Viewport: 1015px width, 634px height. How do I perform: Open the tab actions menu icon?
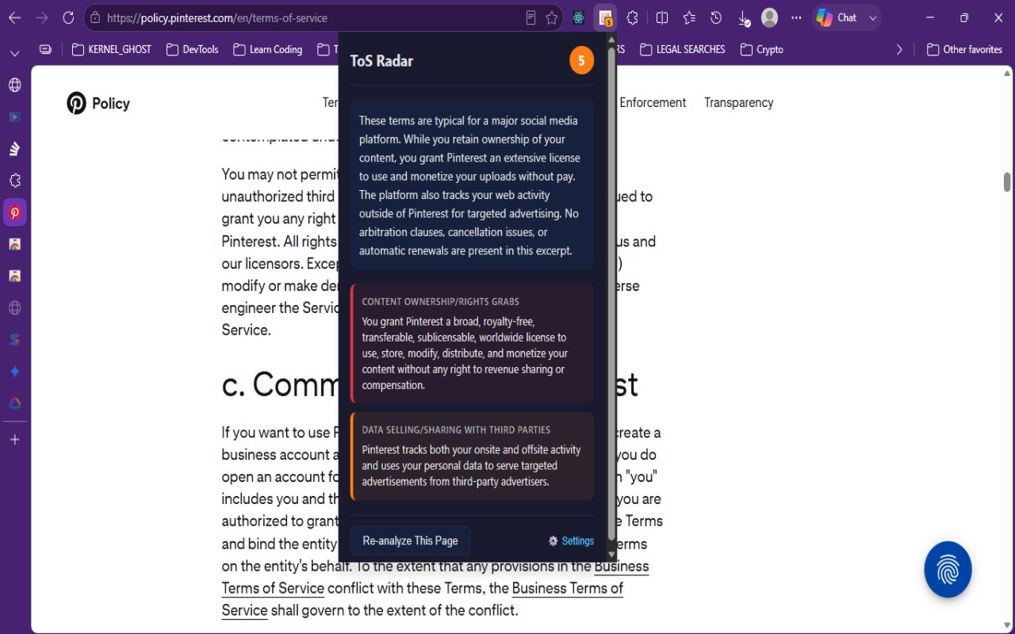[45, 49]
